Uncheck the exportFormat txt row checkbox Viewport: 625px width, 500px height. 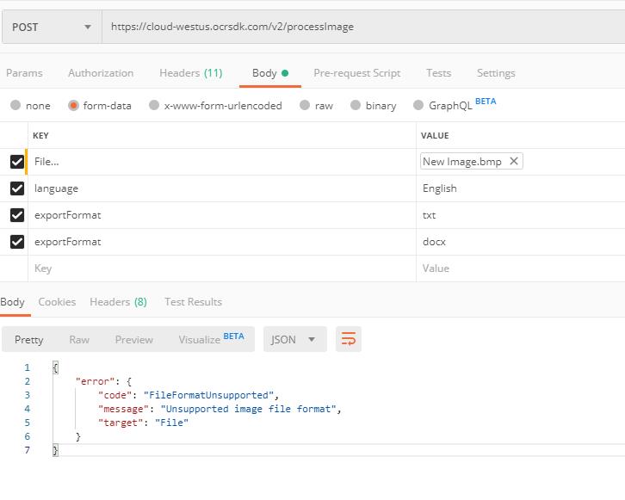(17, 215)
